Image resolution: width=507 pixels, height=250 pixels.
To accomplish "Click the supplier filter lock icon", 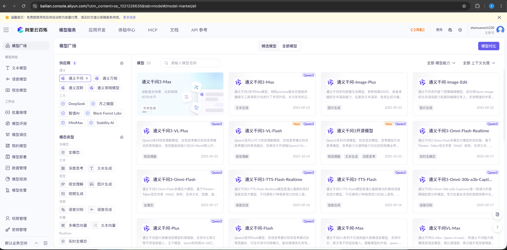I will [122, 63].
